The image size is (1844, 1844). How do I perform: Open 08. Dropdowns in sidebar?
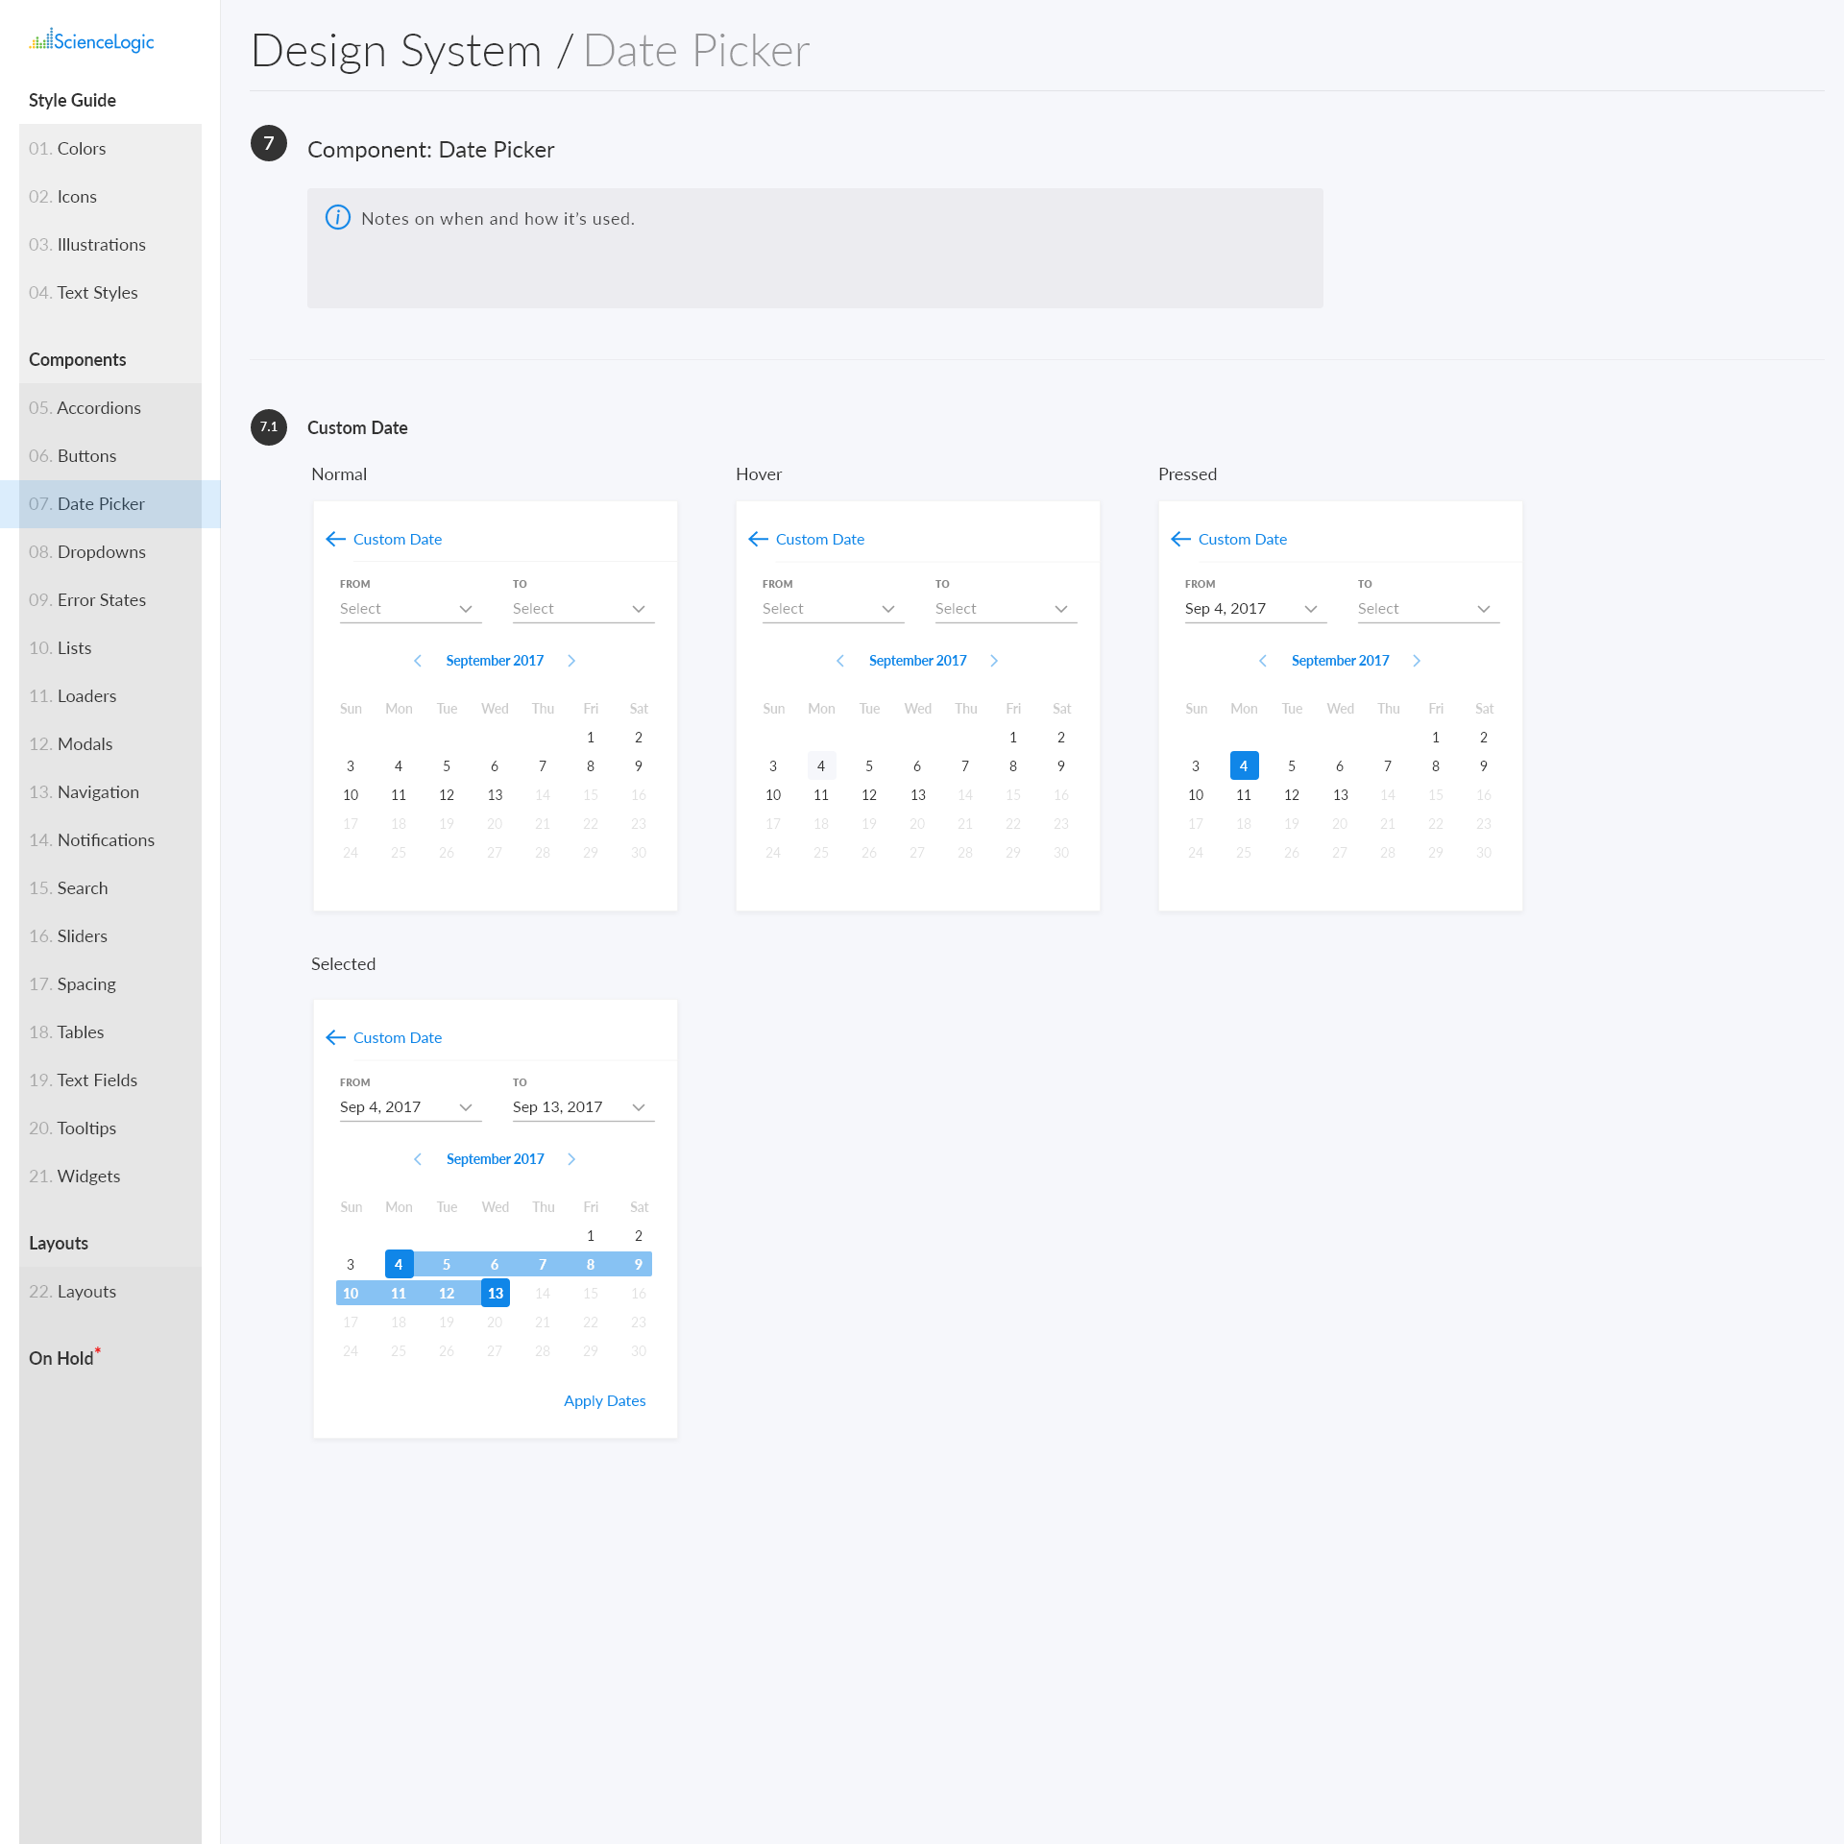tap(101, 552)
